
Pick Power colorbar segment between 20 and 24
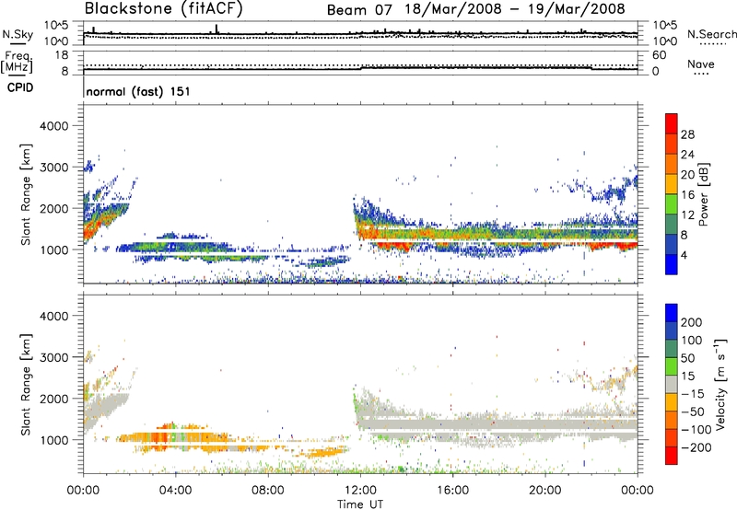(x=672, y=164)
